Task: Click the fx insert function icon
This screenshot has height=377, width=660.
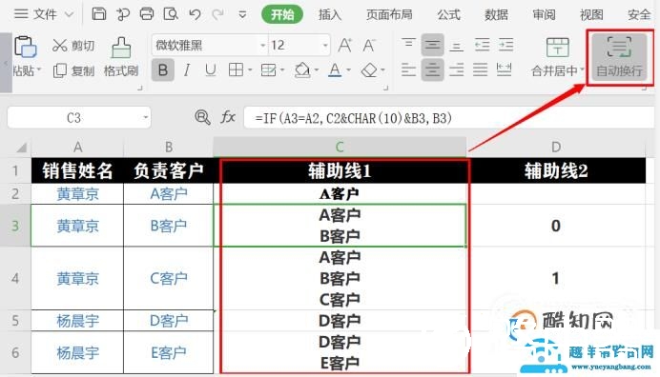Action: pos(228,117)
